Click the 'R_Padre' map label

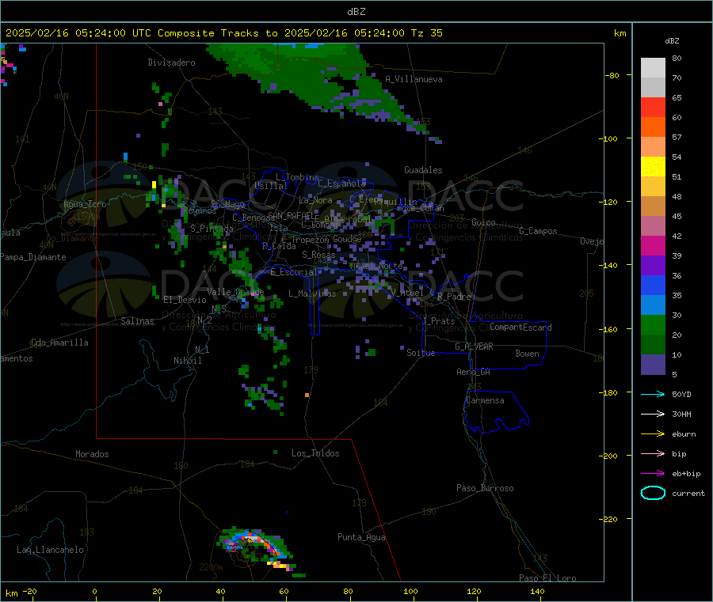tap(455, 297)
